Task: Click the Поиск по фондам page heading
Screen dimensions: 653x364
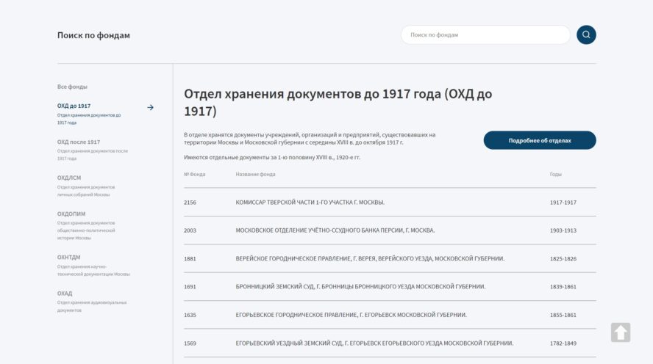Action: (x=93, y=35)
